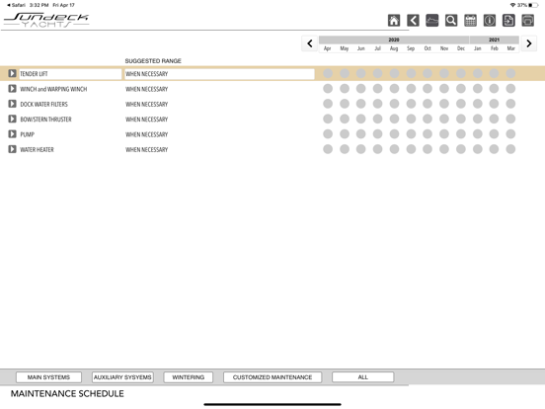Switch to AUXILIARY SYSYEMS tab

[122, 377]
